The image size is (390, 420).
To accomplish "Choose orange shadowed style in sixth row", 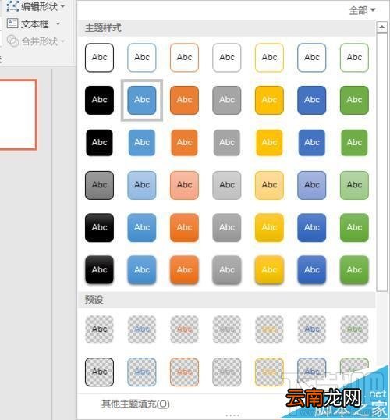I will [184, 270].
